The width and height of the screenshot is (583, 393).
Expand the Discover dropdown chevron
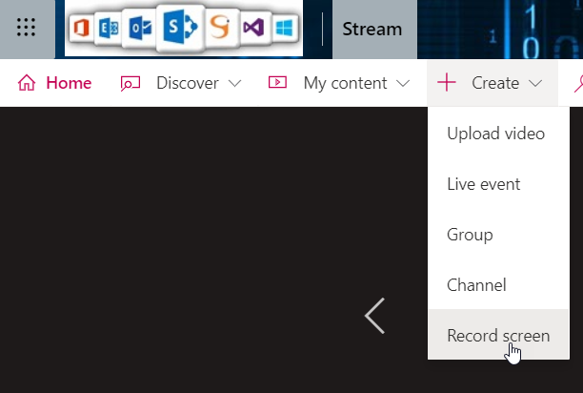point(235,83)
